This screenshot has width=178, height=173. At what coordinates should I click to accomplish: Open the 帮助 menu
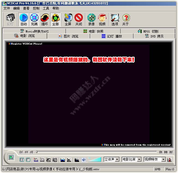click(x=56, y=8)
